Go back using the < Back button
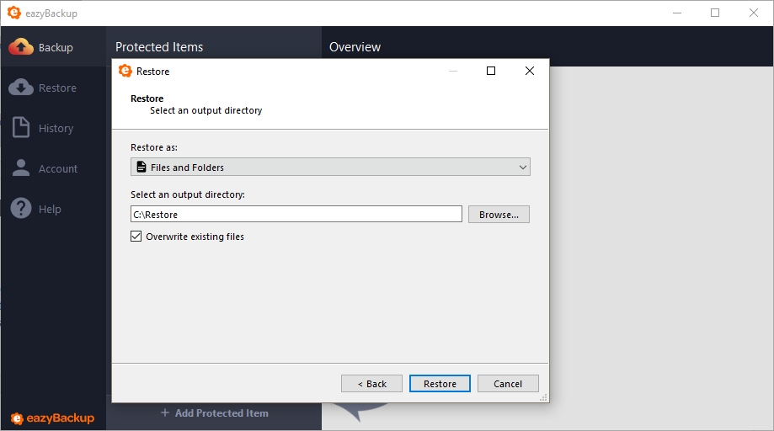Image resolution: width=774 pixels, height=431 pixels. click(371, 384)
